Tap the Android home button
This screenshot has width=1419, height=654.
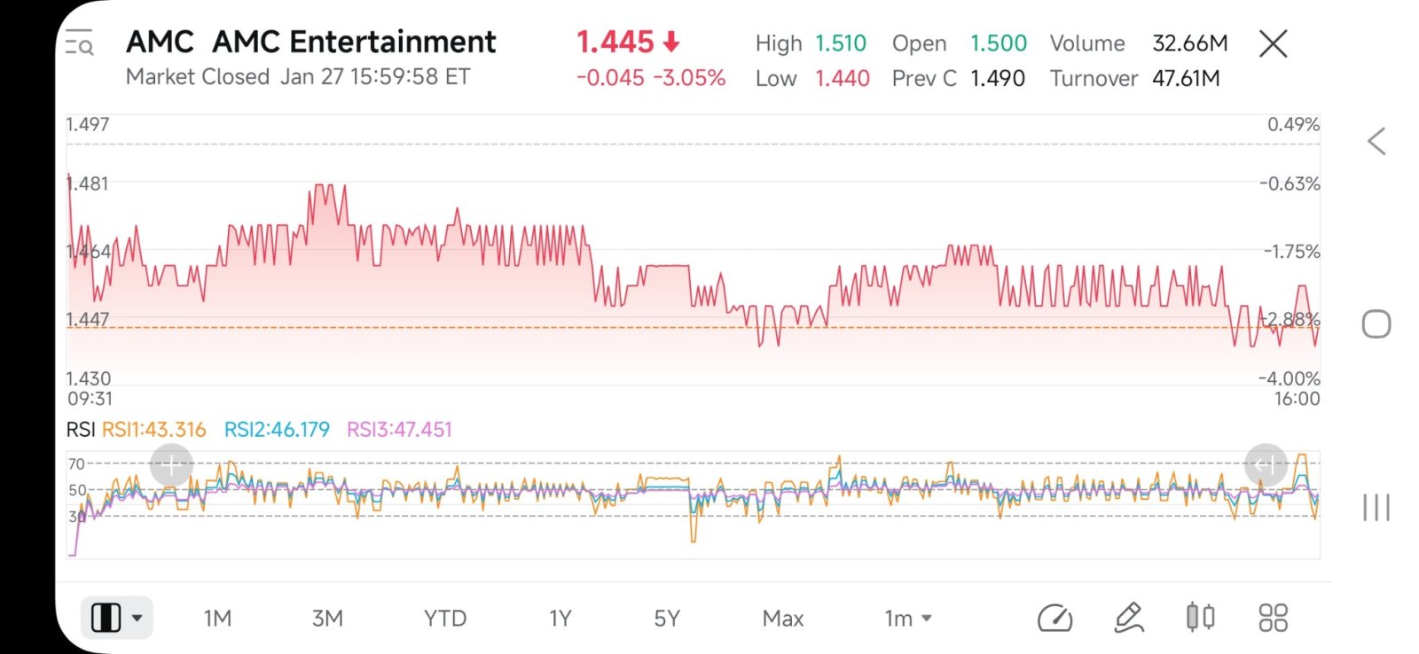1376,324
